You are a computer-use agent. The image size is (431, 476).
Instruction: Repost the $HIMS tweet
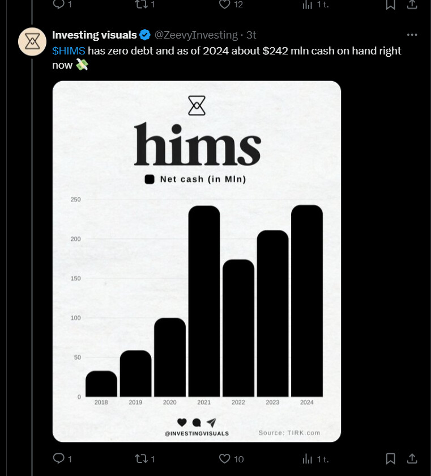[x=141, y=458]
